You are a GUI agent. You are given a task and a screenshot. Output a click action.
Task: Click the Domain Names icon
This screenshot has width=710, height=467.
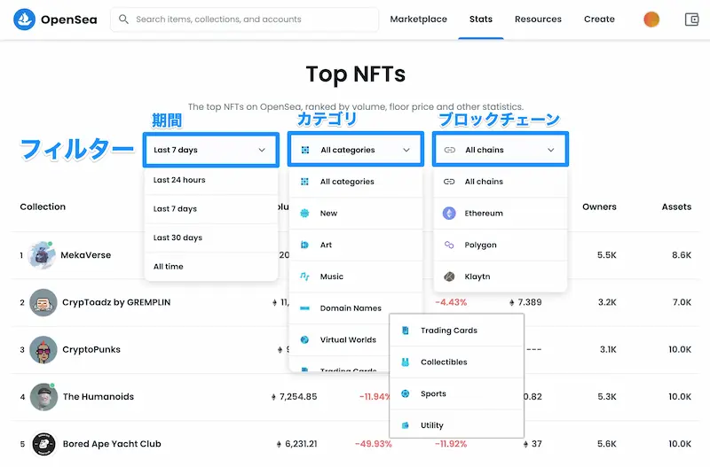coord(304,308)
